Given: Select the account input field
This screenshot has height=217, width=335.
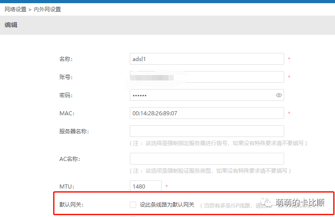Looking at the screenshot, I should pos(207,77).
